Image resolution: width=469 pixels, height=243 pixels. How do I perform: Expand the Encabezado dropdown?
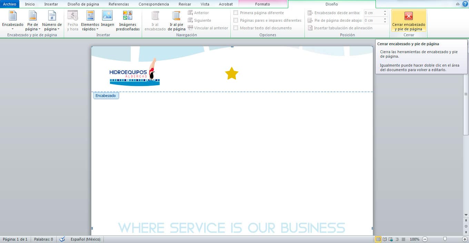click(x=13, y=21)
